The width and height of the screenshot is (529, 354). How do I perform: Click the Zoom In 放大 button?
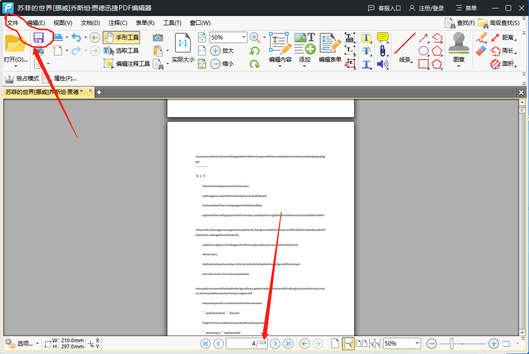click(x=222, y=51)
